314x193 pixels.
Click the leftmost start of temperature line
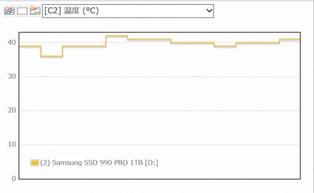click(x=20, y=46)
